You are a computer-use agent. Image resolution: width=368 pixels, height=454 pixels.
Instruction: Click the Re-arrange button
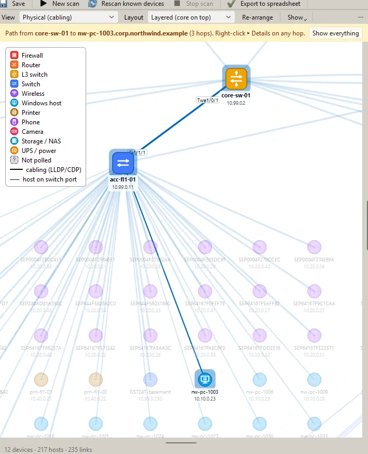[257, 17]
